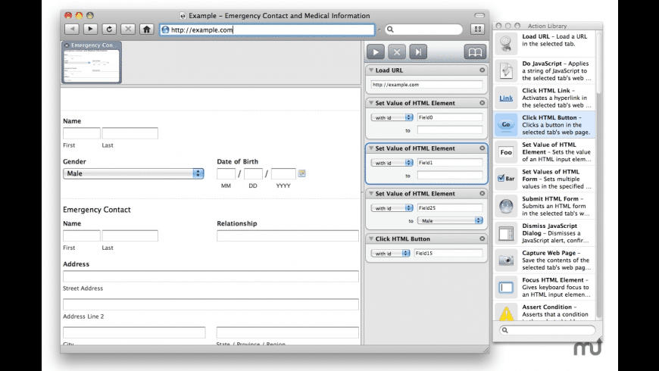Click the Field1 element id field

pos(450,163)
